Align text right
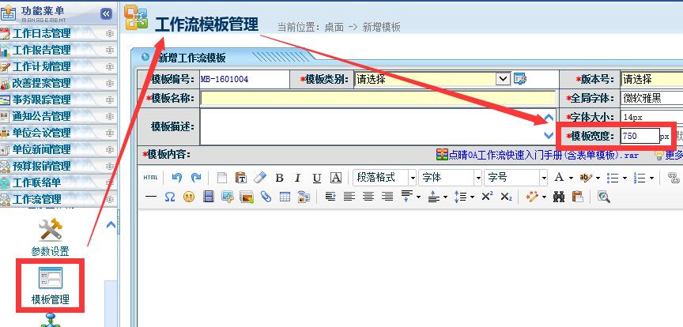683x327 pixels. coord(387,197)
